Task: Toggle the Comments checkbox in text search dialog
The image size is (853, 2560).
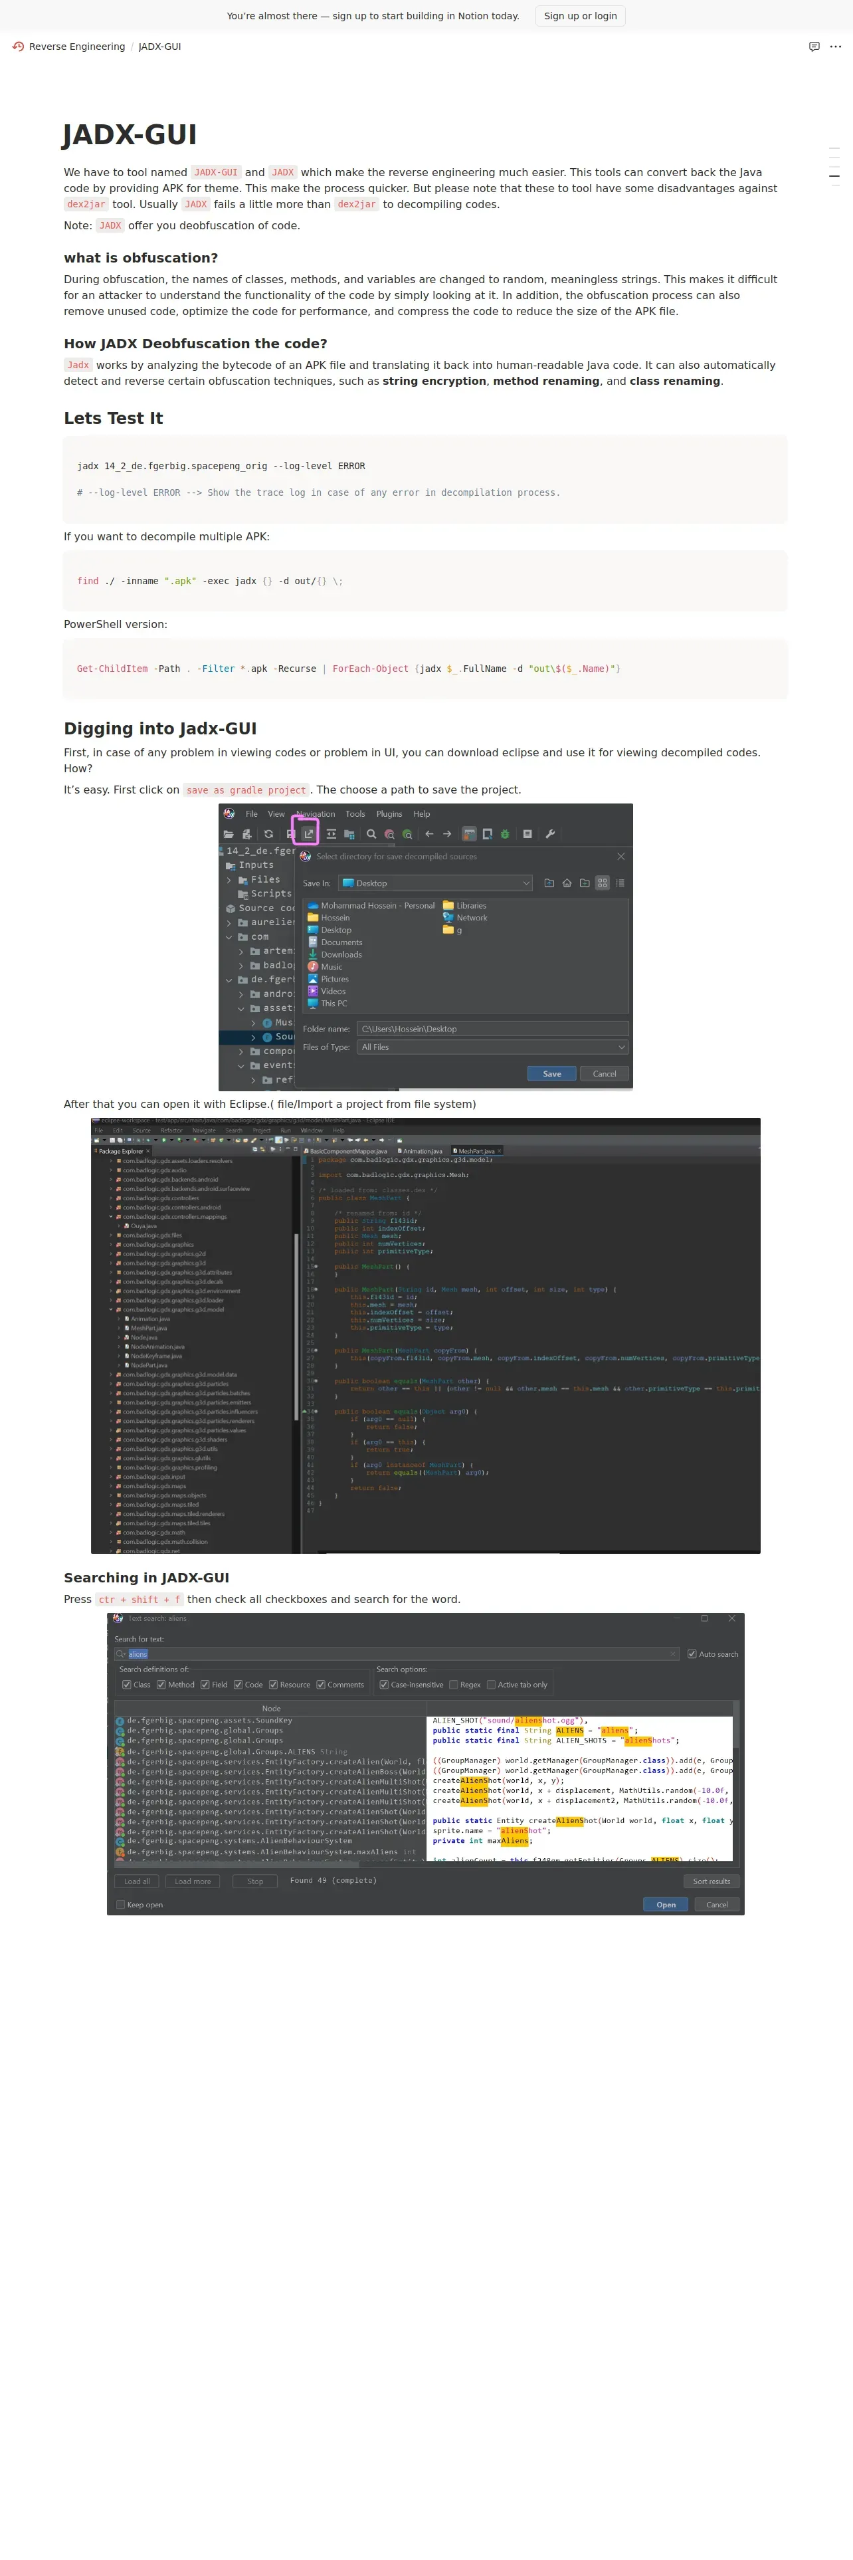Action: tap(321, 1685)
